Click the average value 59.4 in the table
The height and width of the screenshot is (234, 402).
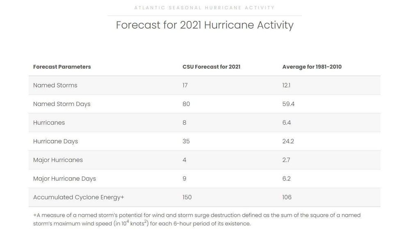click(288, 104)
